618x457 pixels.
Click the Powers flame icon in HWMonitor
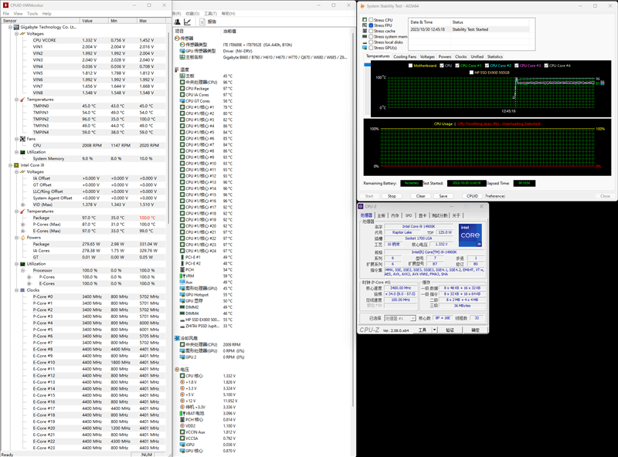(x=22, y=238)
